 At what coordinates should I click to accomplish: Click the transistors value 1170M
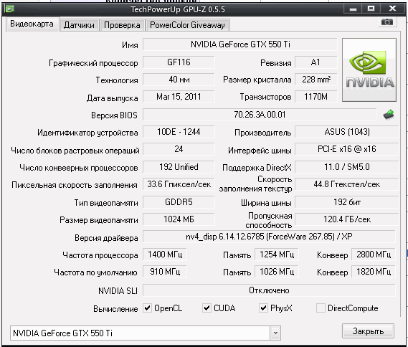(316, 97)
